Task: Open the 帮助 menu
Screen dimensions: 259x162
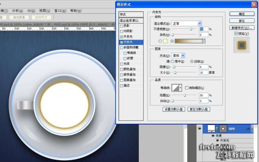Action: pos(76,11)
